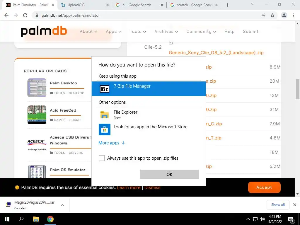Open the volume tray icon
This screenshot has height=225, width=300.
click(x=262, y=219)
